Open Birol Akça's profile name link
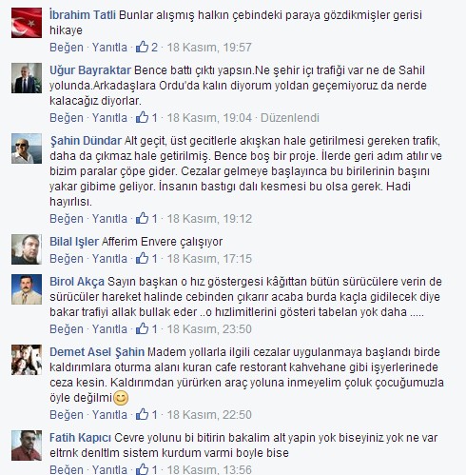The height and width of the screenshot is (475, 466). (x=77, y=282)
